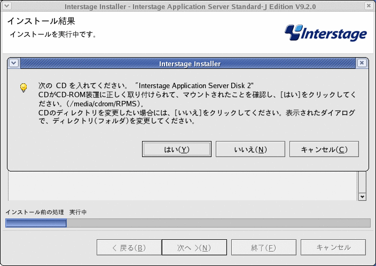Click the Interstage Installer dialog title bar
The height and width of the screenshot is (266, 376).
(x=188, y=64)
